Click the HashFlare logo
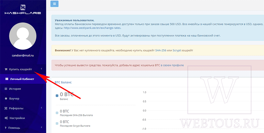 tap(23, 10)
